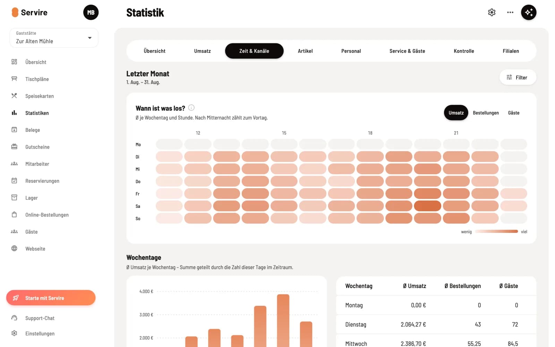The width and height of the screenshot is (555, 347).
Task: Click the Ø Bestellungen column header
Action: click(x=462, y=286)
